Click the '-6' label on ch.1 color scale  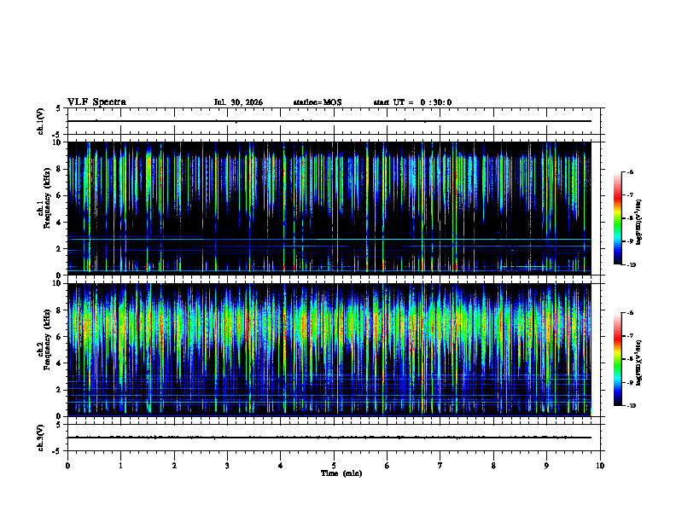tap(629, 171)
